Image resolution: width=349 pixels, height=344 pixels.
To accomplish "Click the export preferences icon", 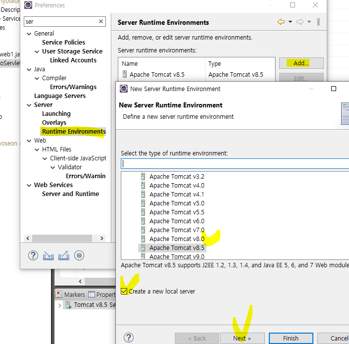I will pyautogui.click(x=64, y=256).
